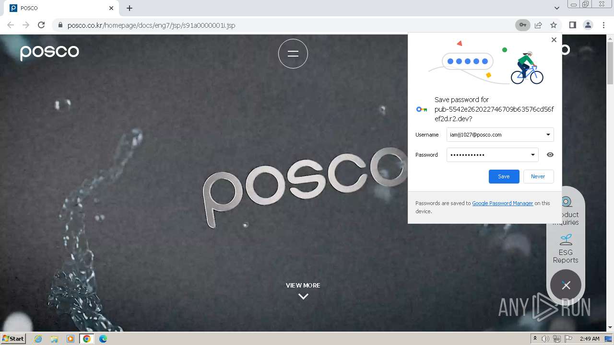The height and width of the screenshot is (345, 614).
Task: Open the tab search chevron
Action: [556, 8]
